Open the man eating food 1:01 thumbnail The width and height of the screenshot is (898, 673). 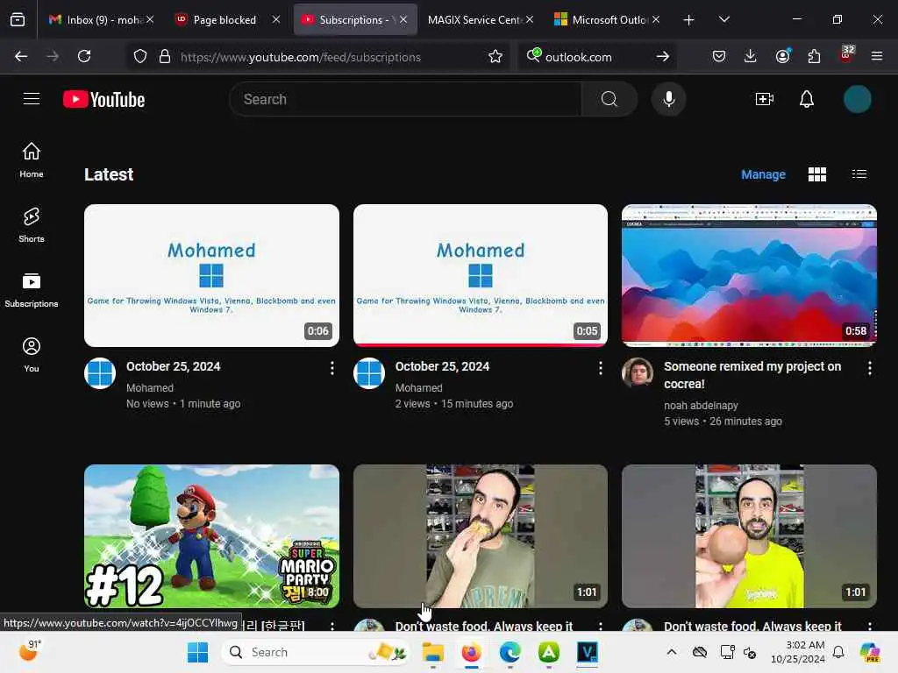[x=480, y=535]
